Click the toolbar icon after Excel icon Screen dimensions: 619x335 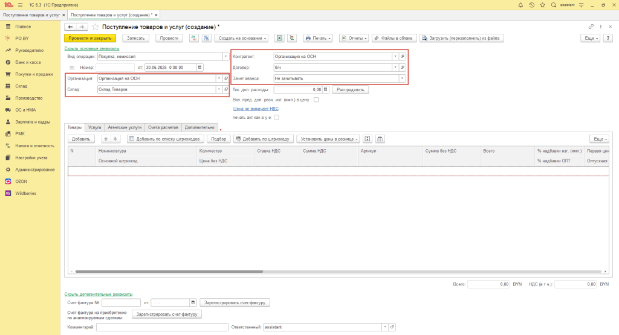pos(292,38)
